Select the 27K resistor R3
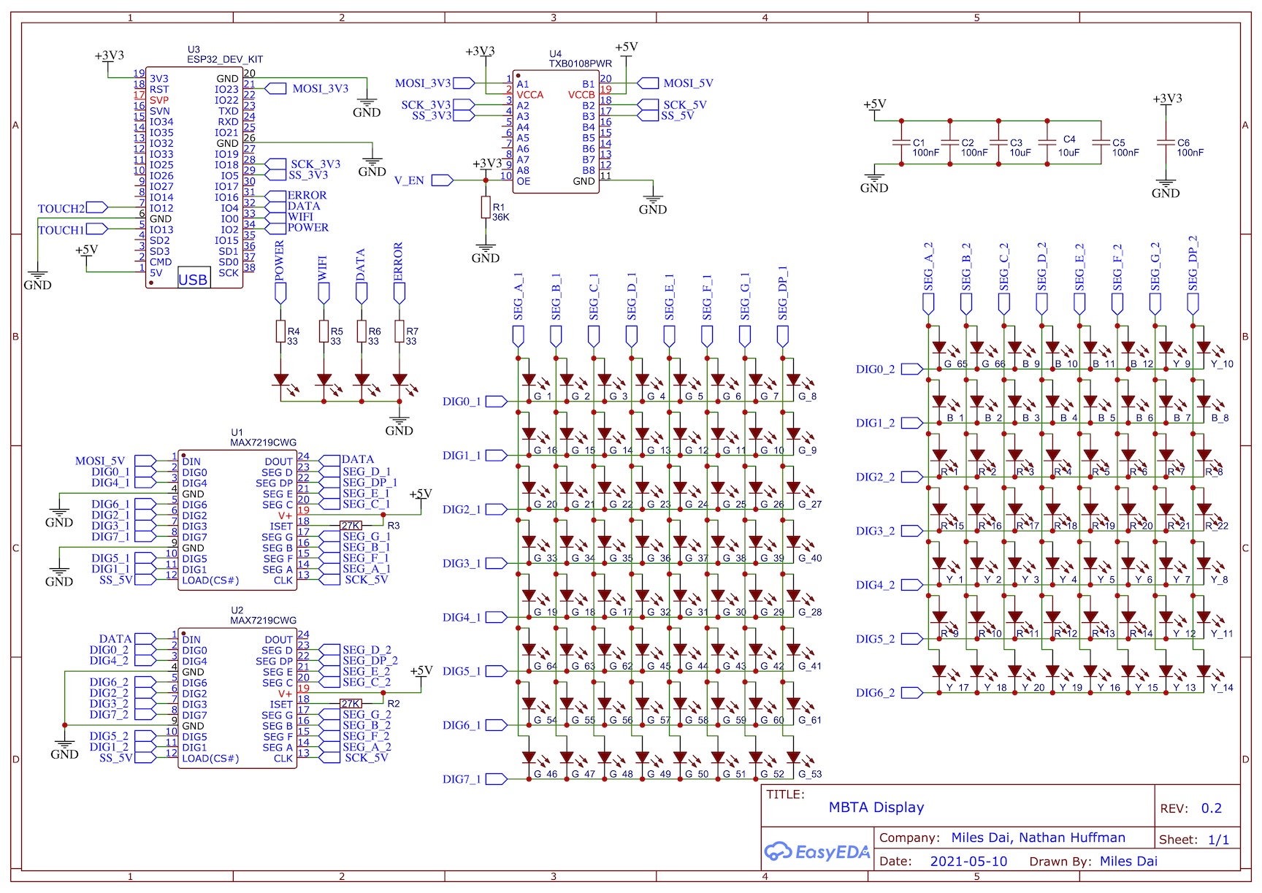This screenshot has width=1262, height=893. (x=351, y=526)
